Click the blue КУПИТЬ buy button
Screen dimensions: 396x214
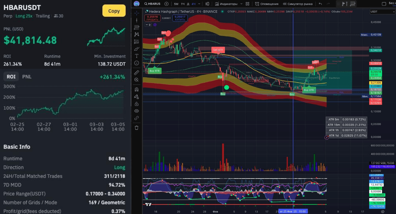click(x=180, y=18)
